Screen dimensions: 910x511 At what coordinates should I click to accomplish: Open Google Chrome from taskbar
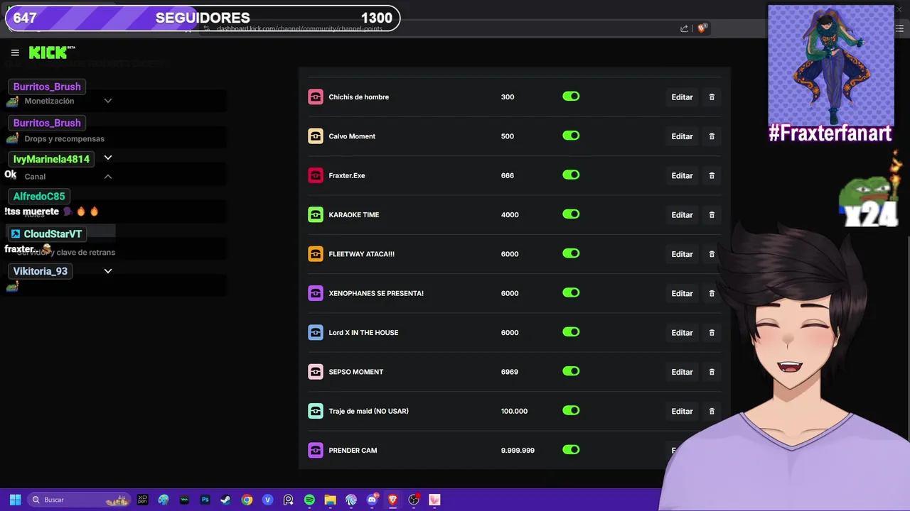(x=247, y=500)
